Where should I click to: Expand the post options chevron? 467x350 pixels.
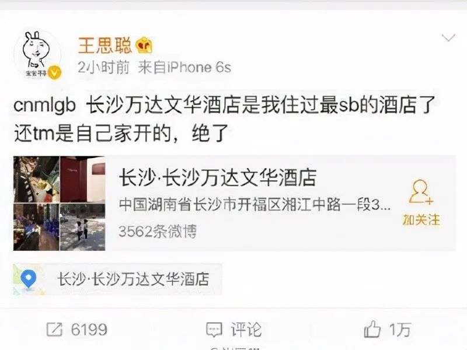click(x=448, y=38)
